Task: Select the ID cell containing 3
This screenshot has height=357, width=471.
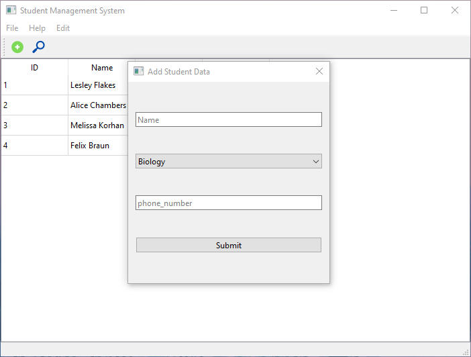Action: [34, 125]
